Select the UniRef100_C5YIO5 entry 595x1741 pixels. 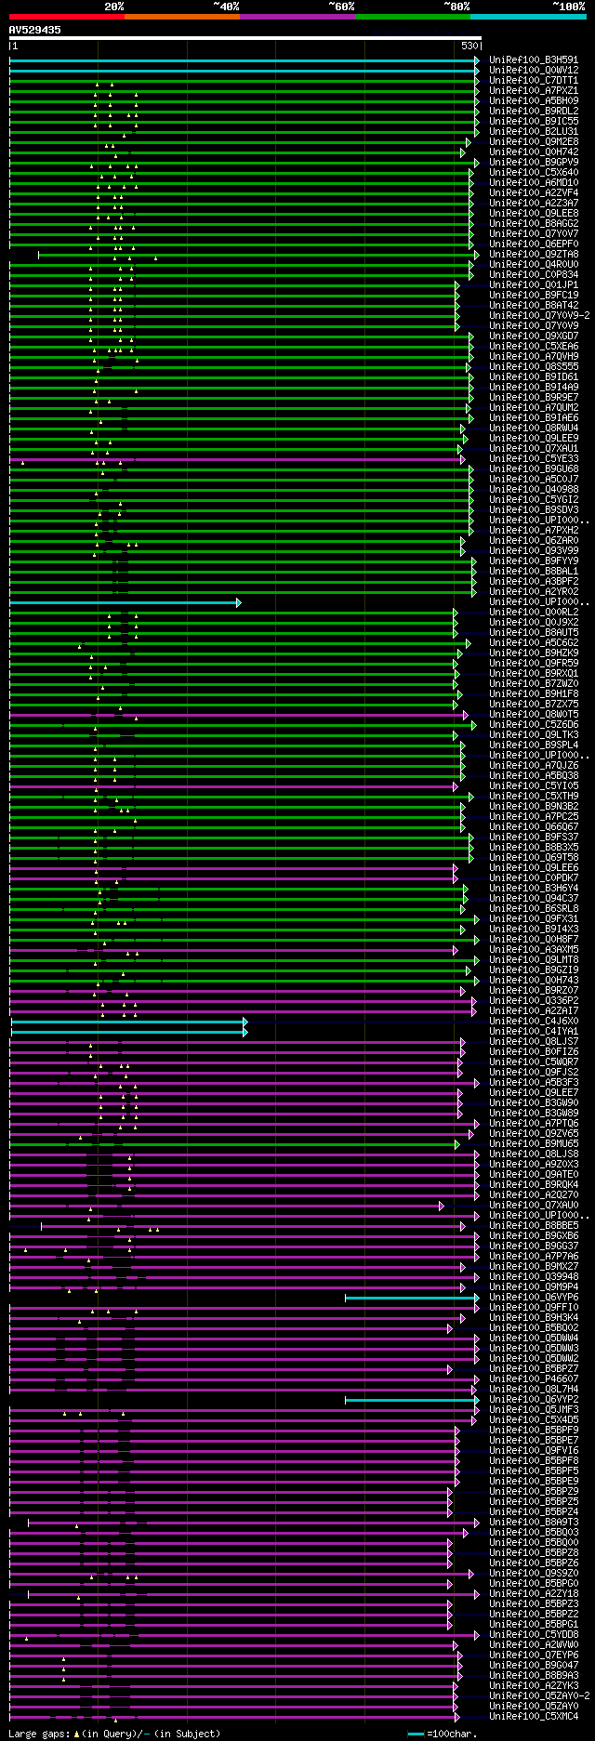[534, 786]
